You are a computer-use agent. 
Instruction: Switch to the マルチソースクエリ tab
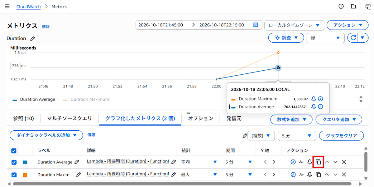[x=70, y=118]
